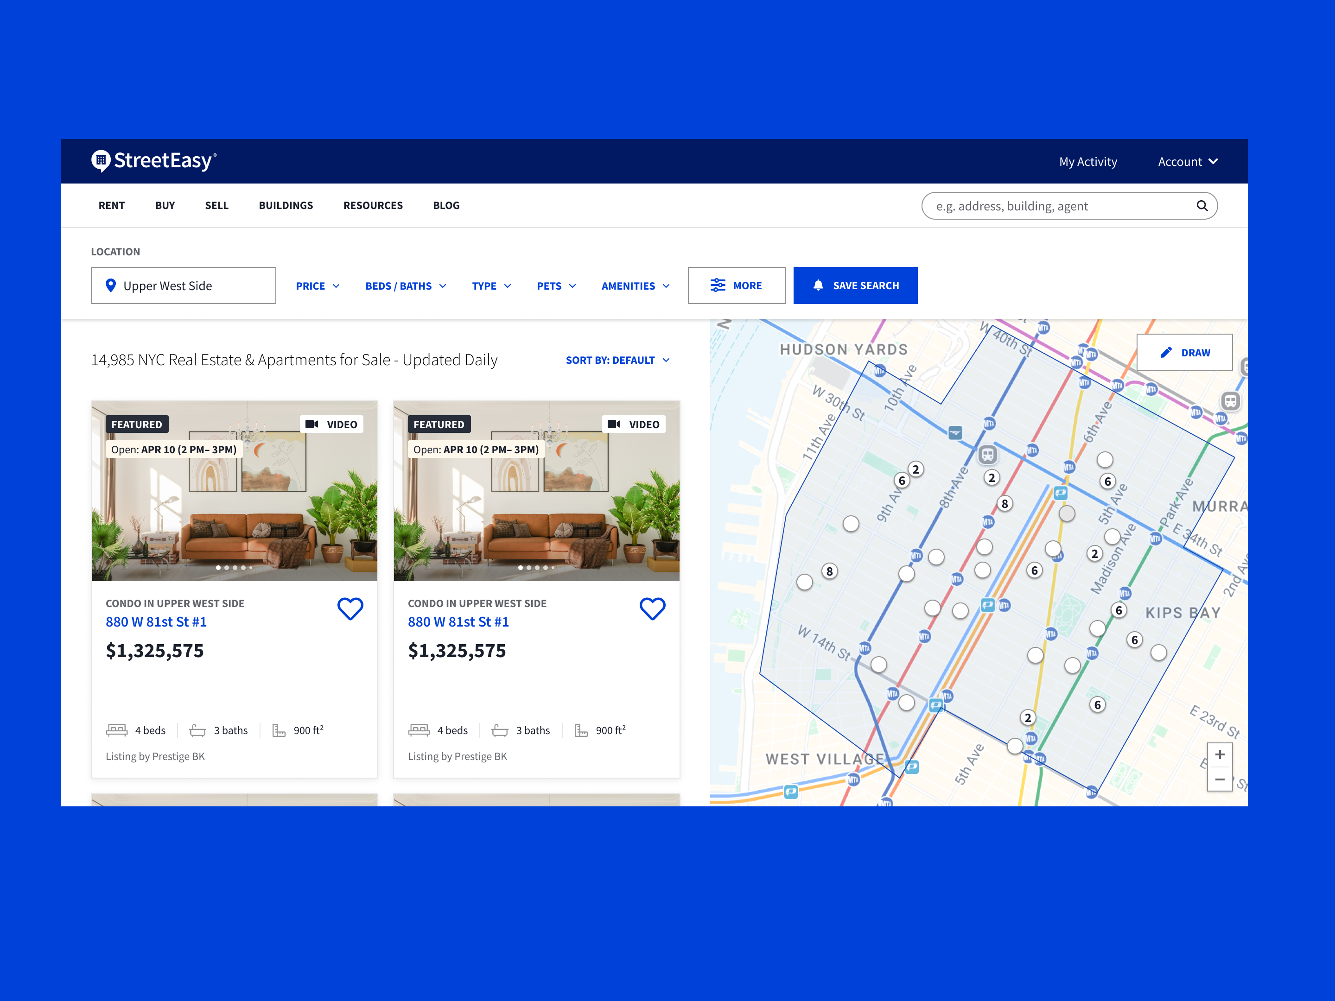Expand the PRICE filter dropdown
Viewport: 1335px width, 1001px height.
pyautogui.click(x=318, y=286)
